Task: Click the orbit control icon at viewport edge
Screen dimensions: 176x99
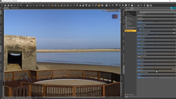Action: coord(120,22)
